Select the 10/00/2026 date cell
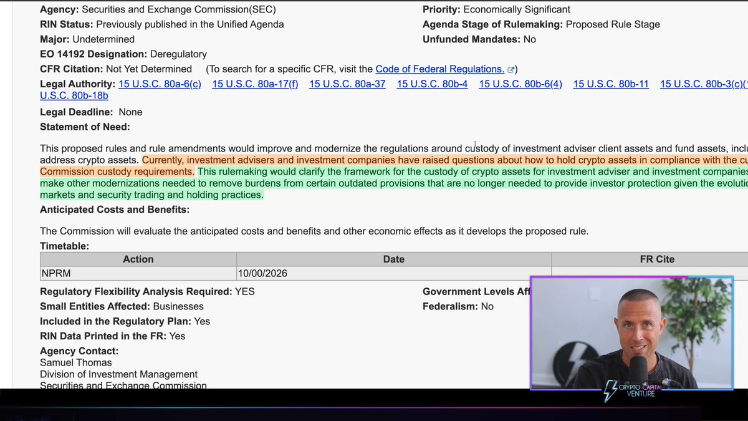 pos(394,273)
